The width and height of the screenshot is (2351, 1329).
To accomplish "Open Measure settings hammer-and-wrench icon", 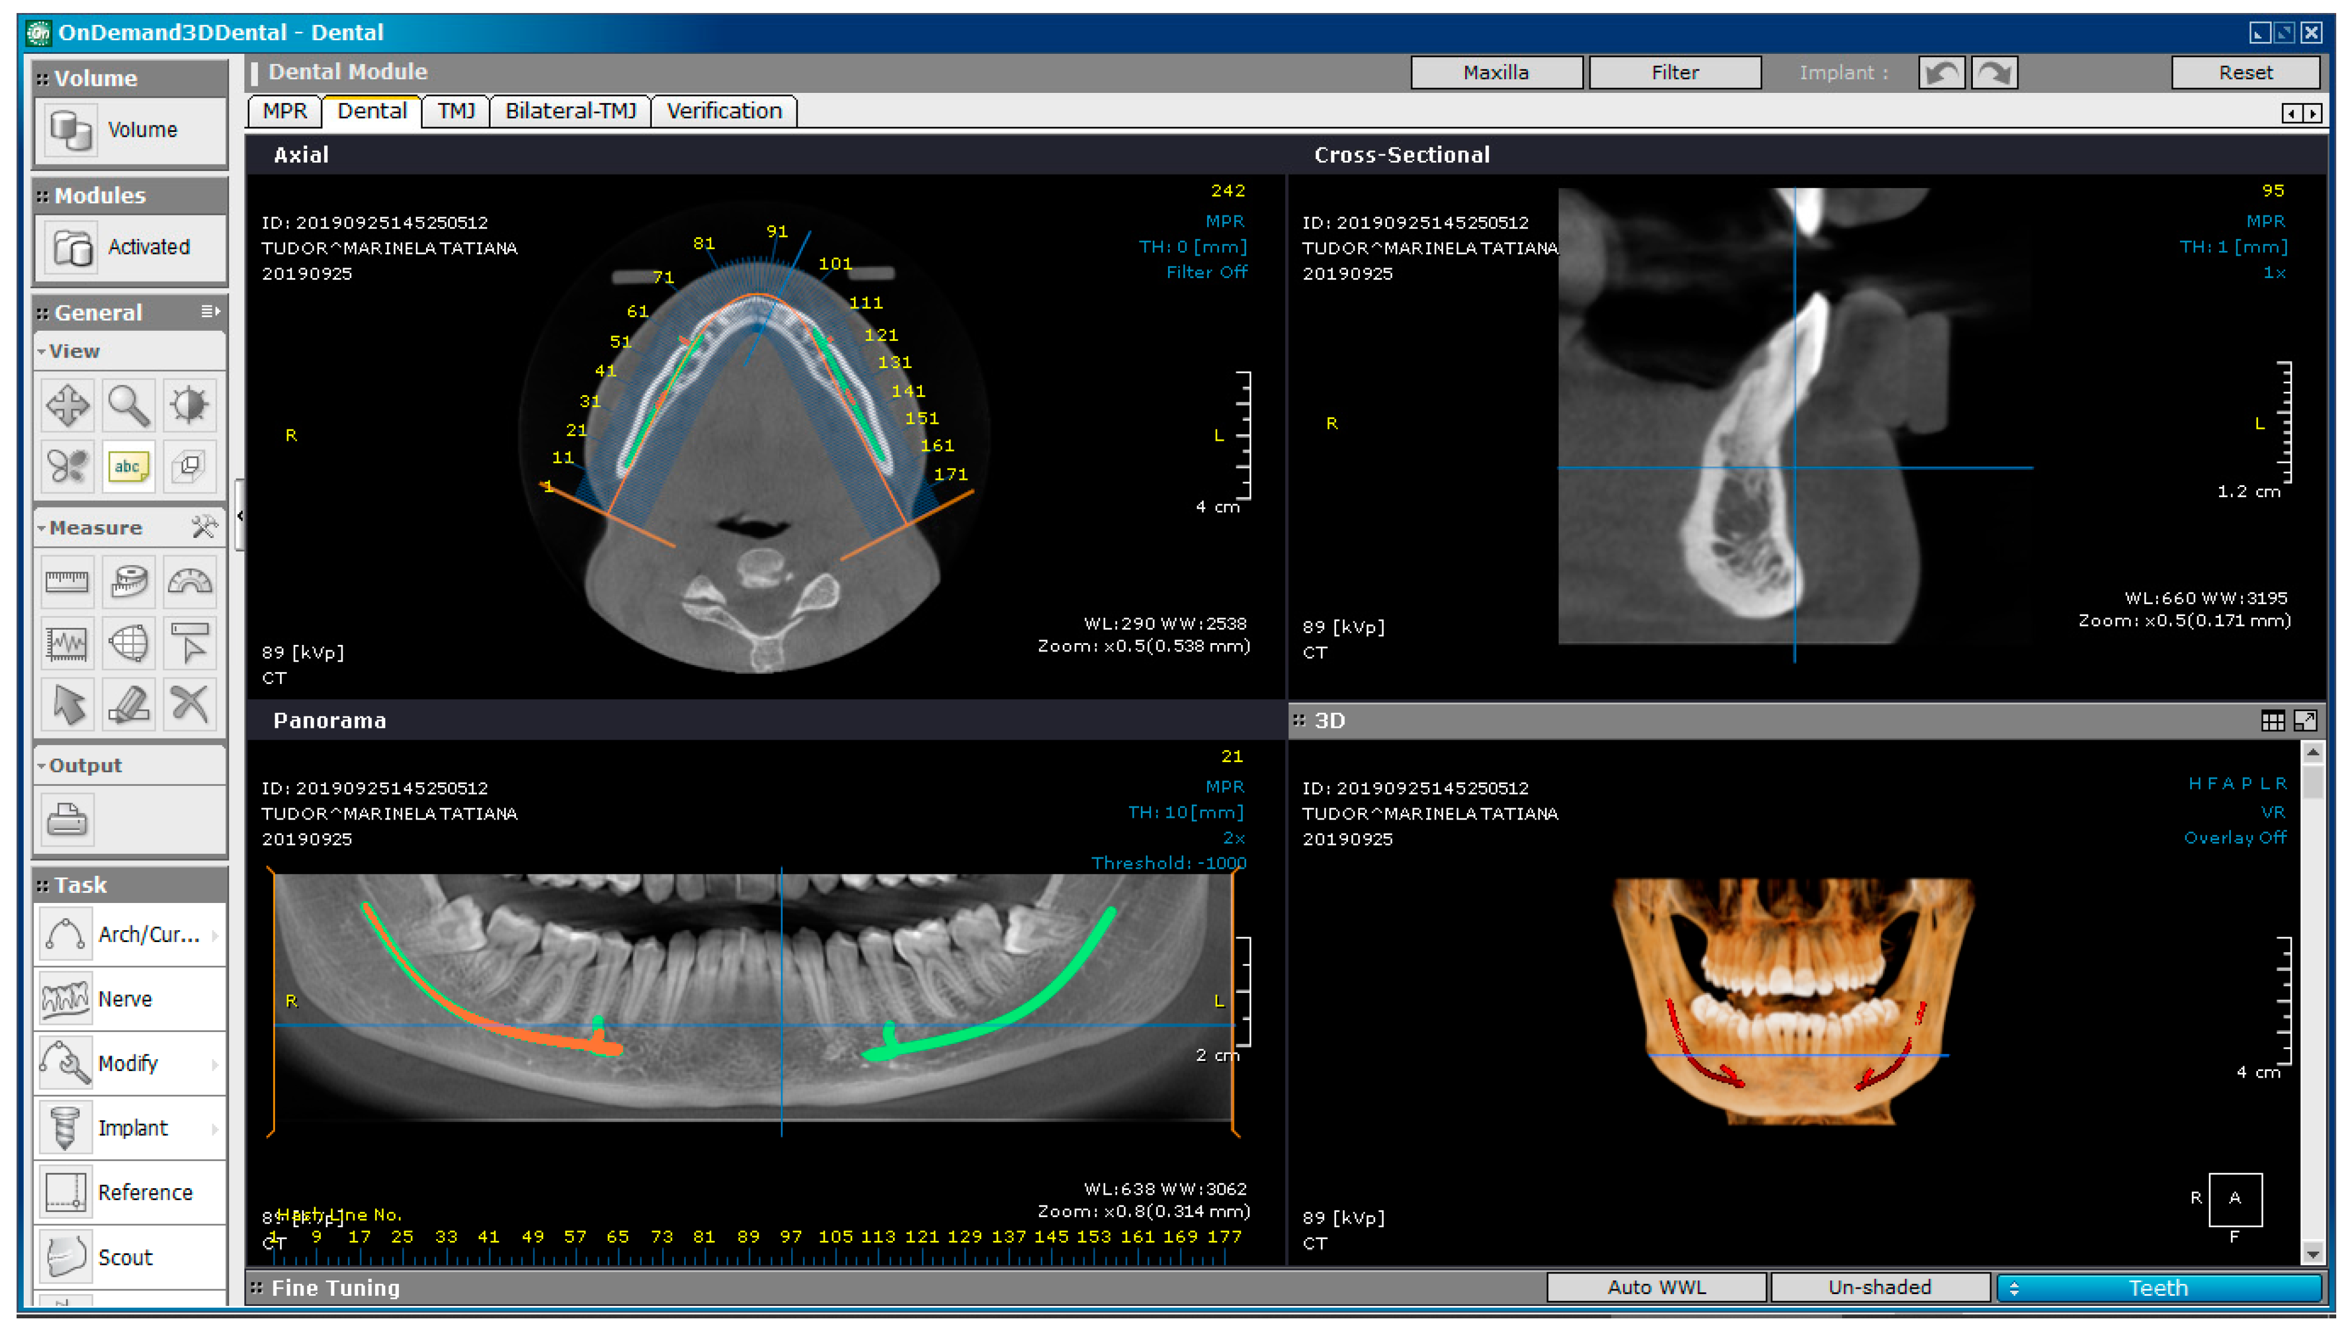I will (x=204, y=527).
